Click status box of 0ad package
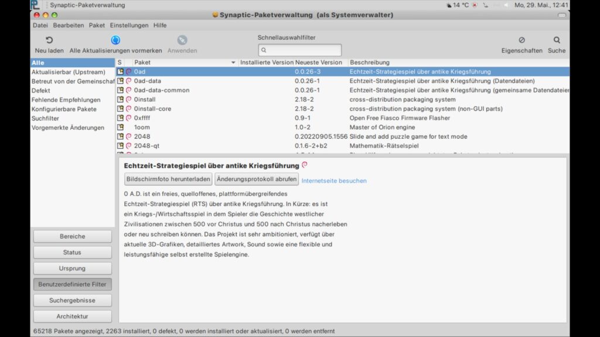The height and width of the screenshot is (337, 600). [x=120, y=71]
